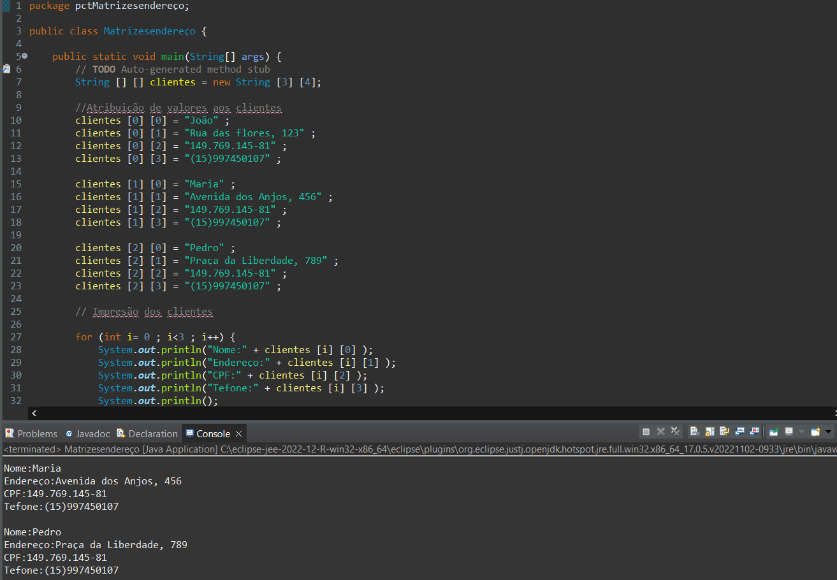Click the comment "// Impresão dos clientes"

coord(144,311)
